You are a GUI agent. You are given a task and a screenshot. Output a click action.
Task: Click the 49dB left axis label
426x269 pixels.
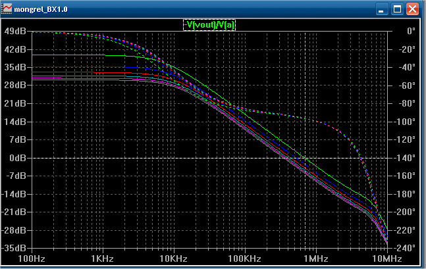pyautogui.click(x=15, y=31)
